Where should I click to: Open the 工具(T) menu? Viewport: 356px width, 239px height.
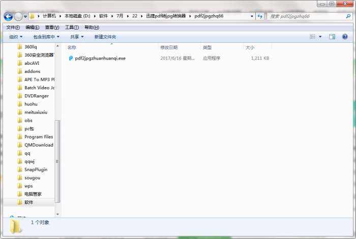pos(72,28)
